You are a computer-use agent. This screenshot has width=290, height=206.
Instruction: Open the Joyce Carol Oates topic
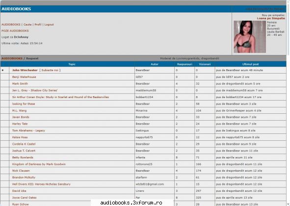(x=24, y=198)
